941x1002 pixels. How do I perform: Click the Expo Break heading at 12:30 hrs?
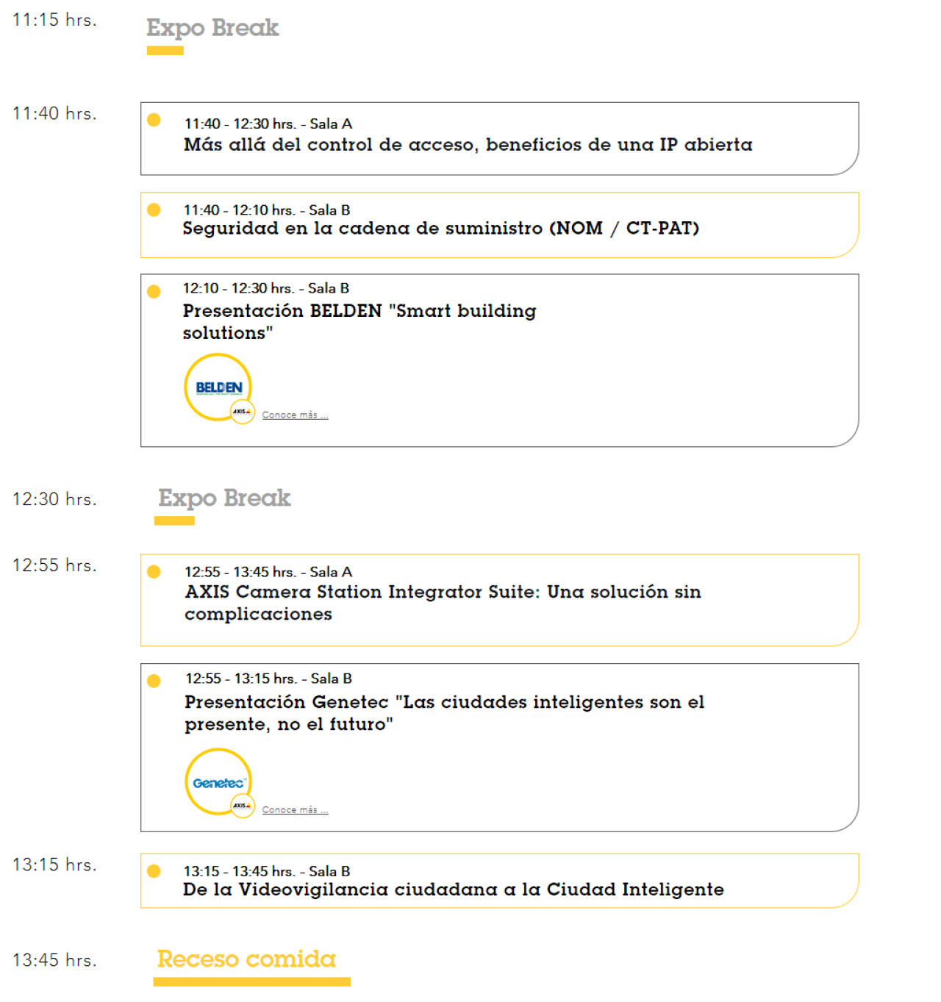pyautogui.click(x=224, y=498)
